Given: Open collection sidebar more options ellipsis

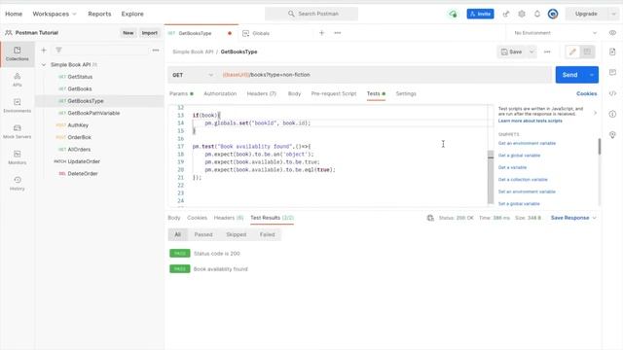Looking at the screenshot, I should point(156,50).
